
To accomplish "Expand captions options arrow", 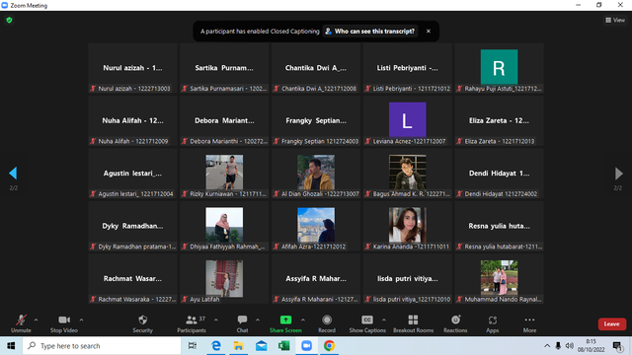I will point(384,319).
